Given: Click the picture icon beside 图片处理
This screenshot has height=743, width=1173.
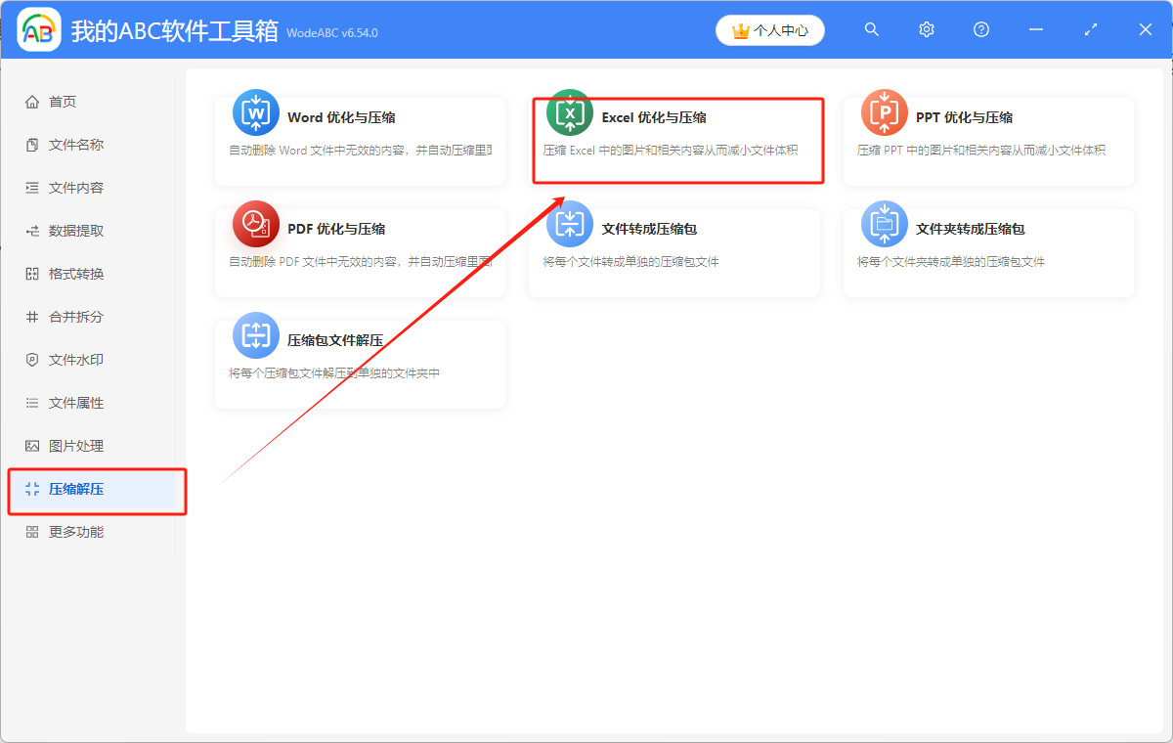Looking at the screenshot, I should click(32, 446).
